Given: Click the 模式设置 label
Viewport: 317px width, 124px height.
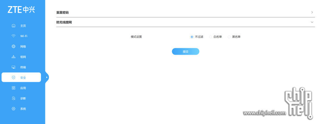Looking at the screenshot, I should click(136, 37).
